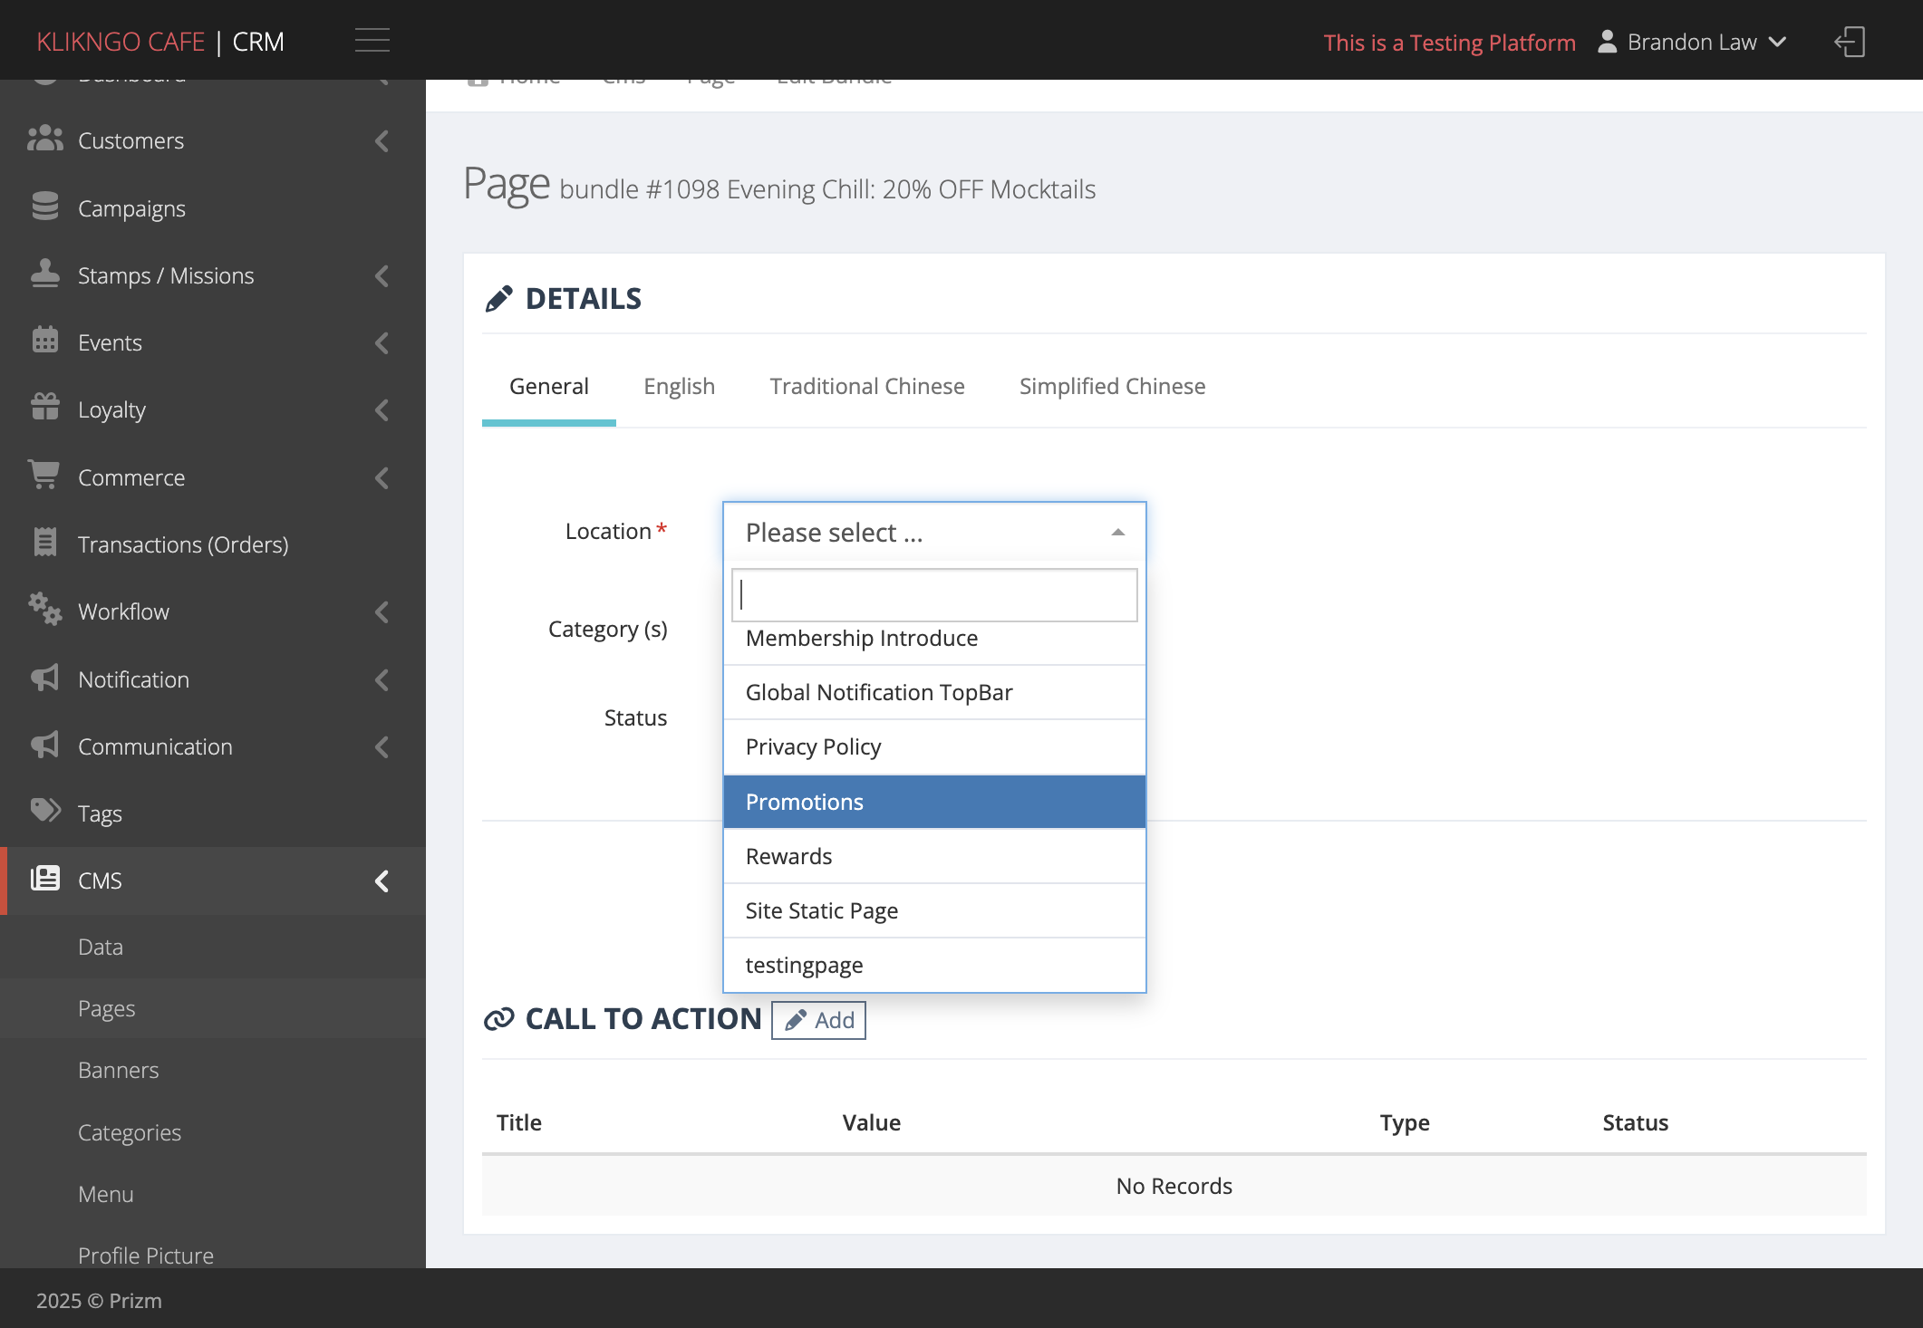Open the Simplified Chinese tab
Viewport: 1923px width, 1328px height.
(1112, 386)
